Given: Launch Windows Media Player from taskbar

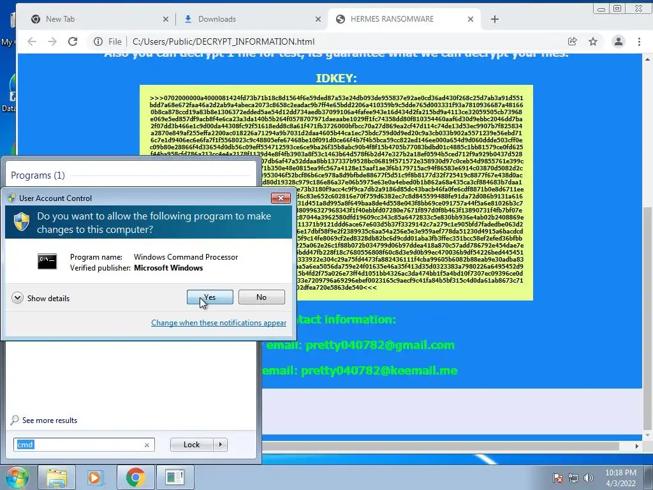Looking at the screenshot, I should pyautogui.click(x=96, y=477).
